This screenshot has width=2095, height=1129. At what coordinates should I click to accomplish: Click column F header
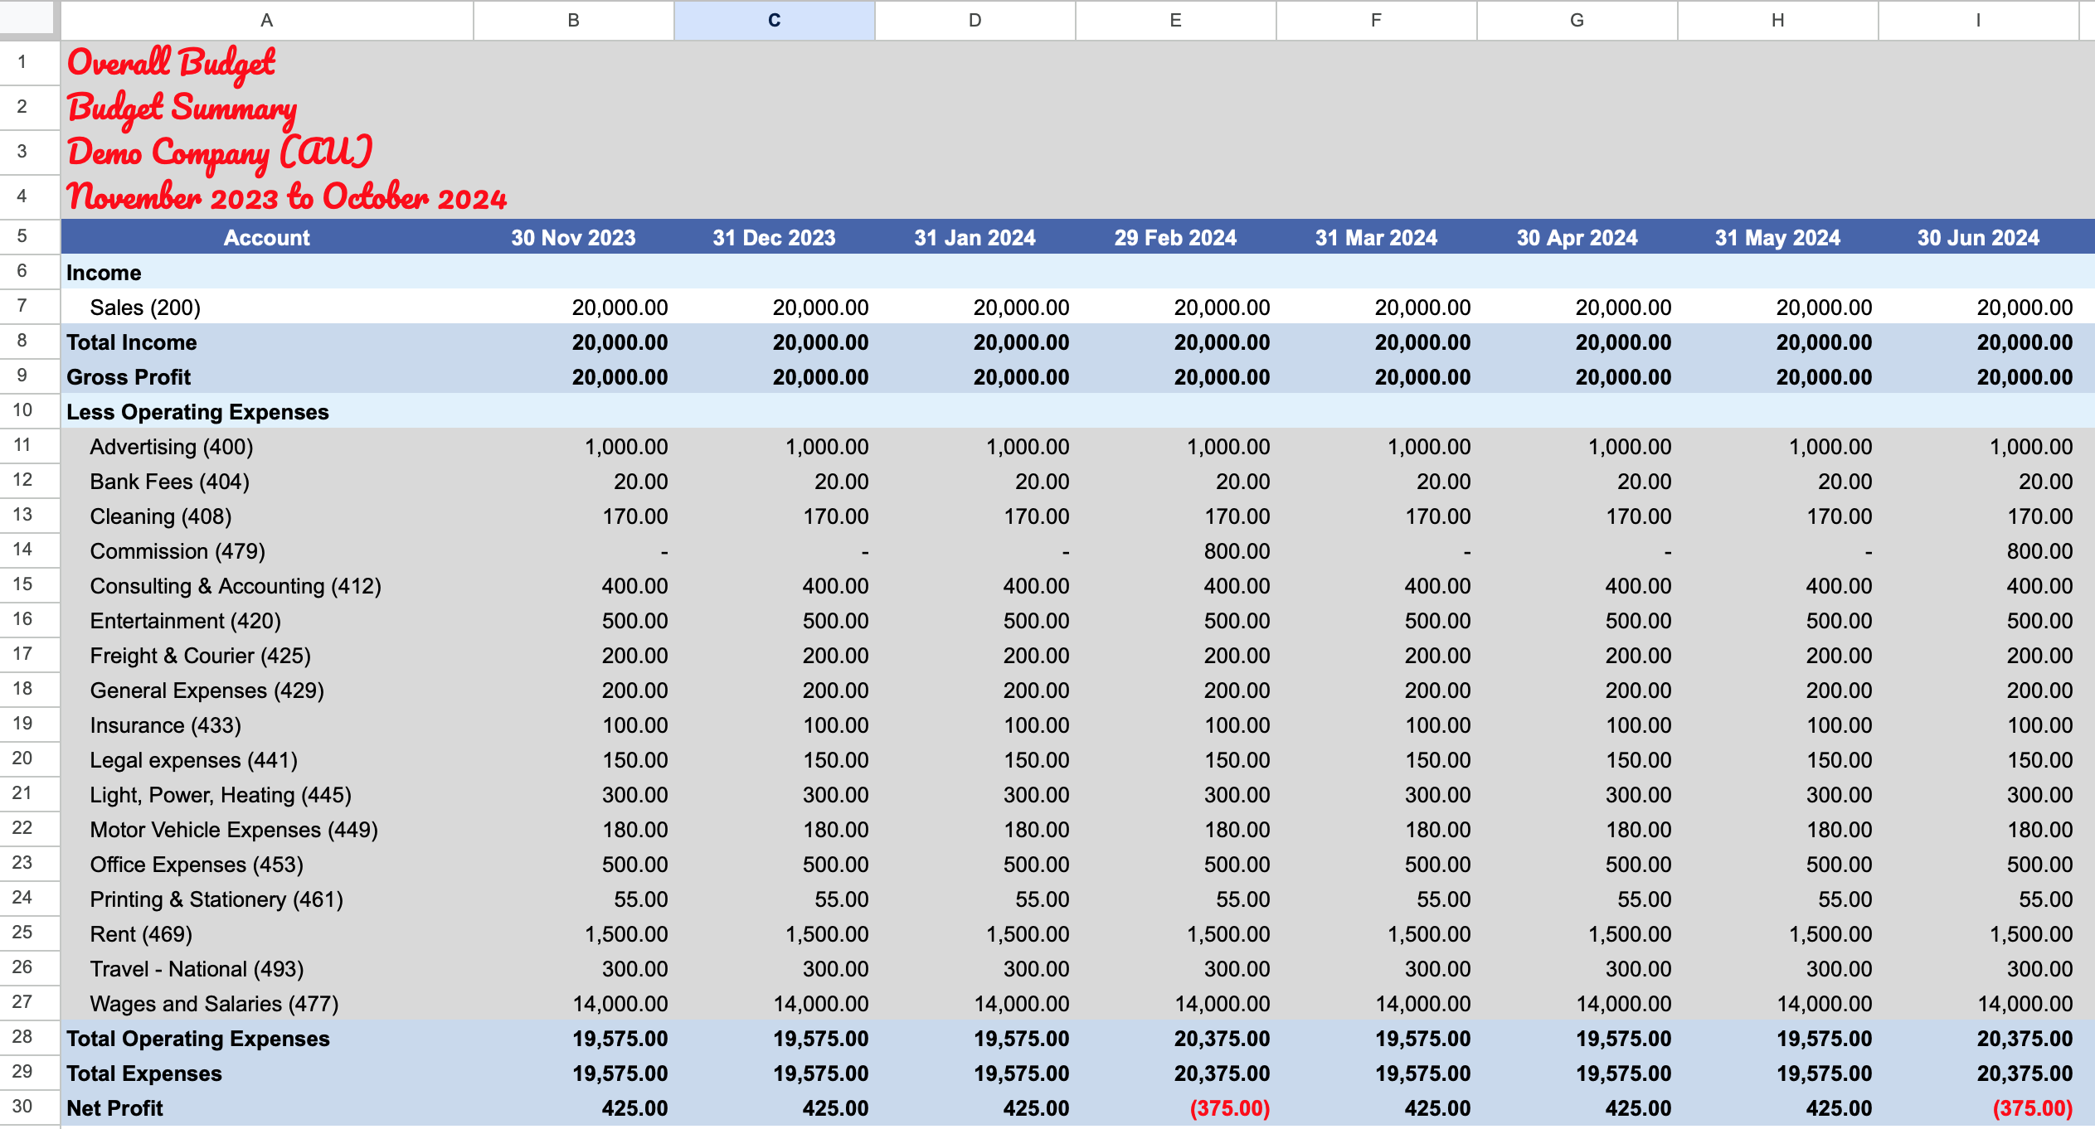pos(1376,20)
